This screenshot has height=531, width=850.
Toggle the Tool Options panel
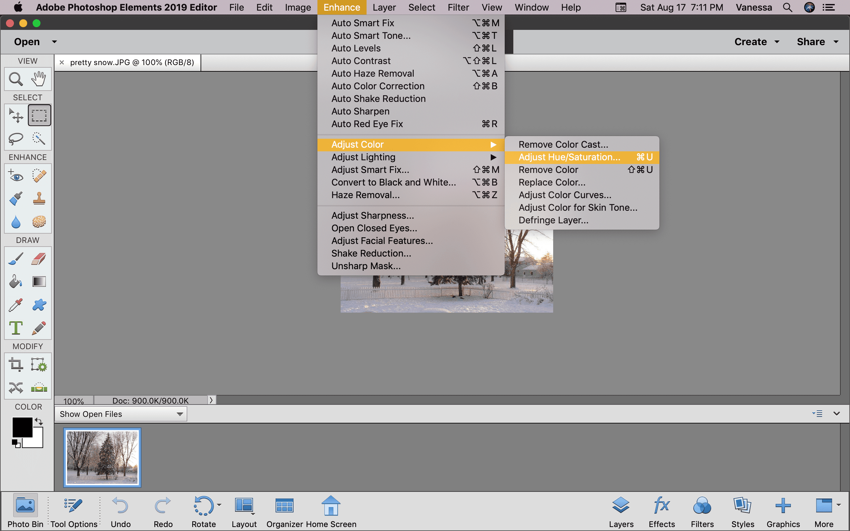pyautogui.click(x=74, y=511)
